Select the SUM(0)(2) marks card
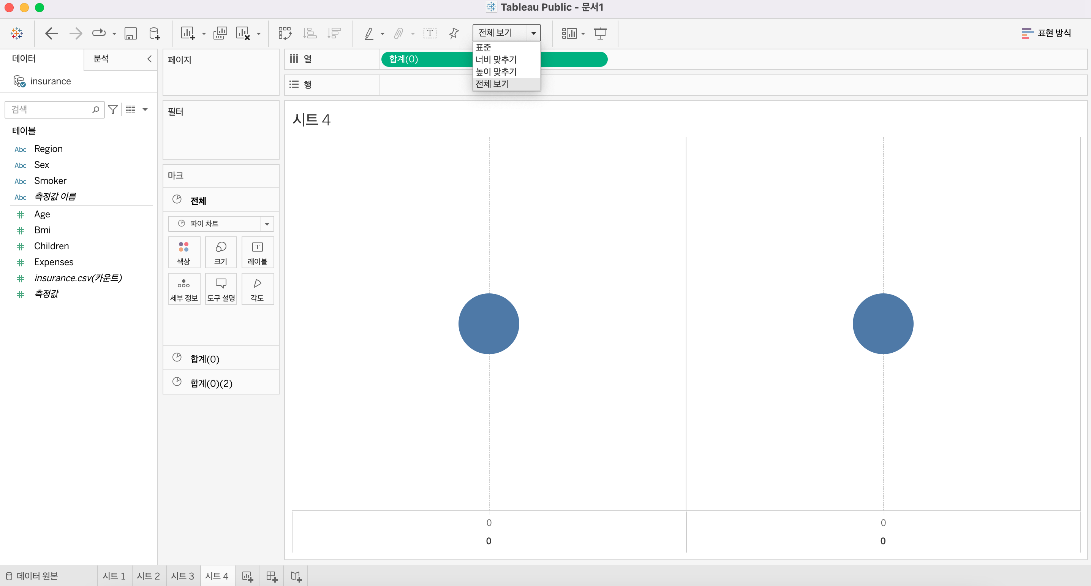The height and width of the screenshot is (586, 1091). point(211,383)
